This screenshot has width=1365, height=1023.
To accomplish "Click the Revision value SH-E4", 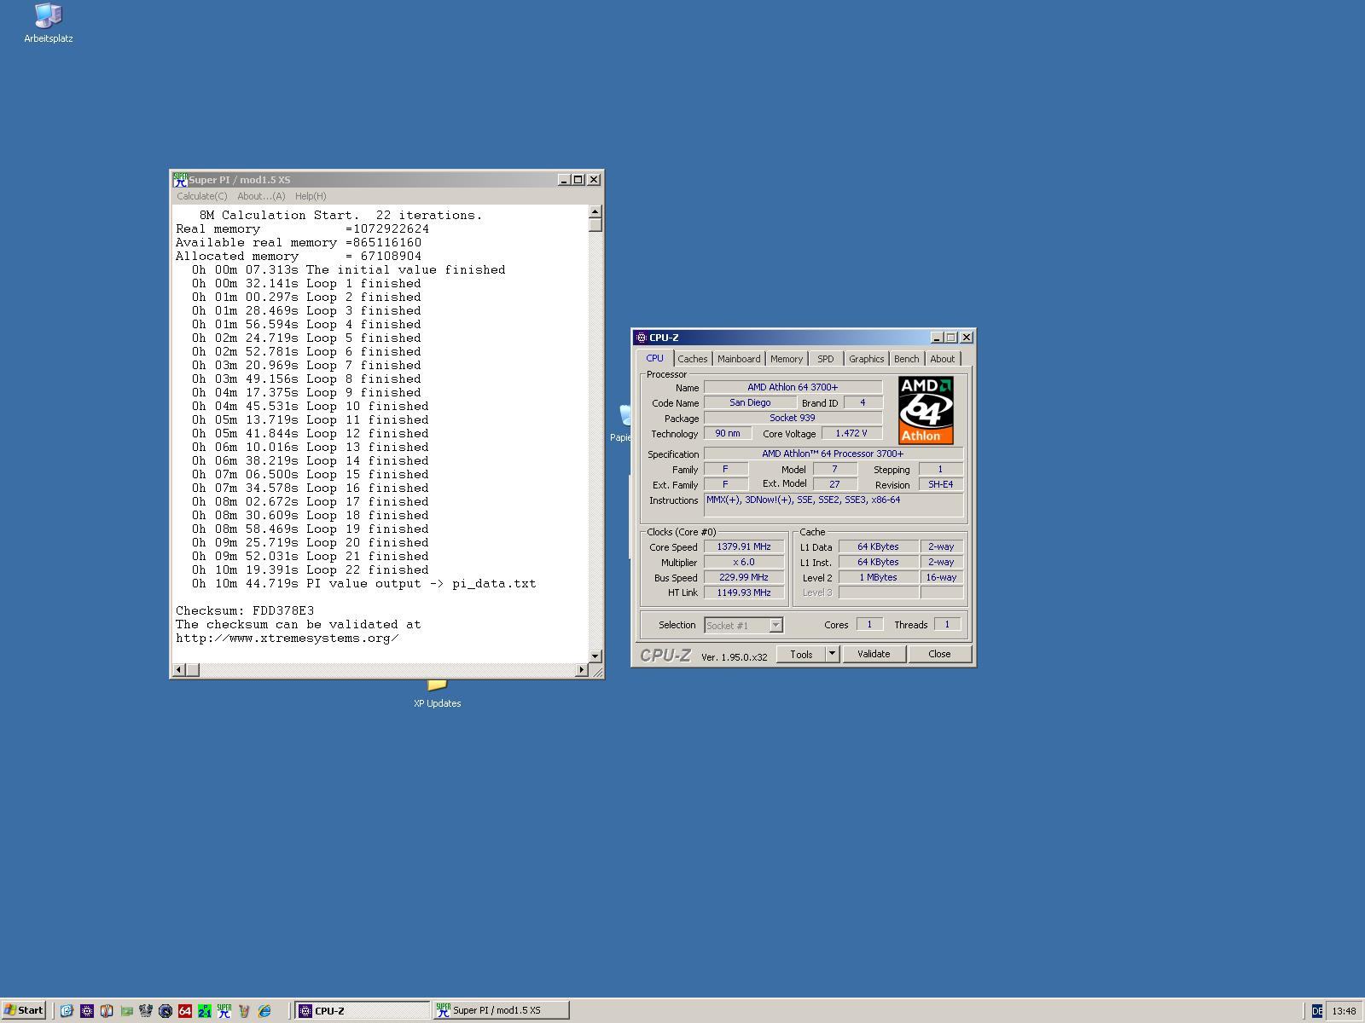I will [941, 484].
